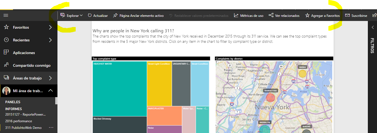Collapse Mi área de trabajo with the chevron
The width and height of the screenshot is (377, 133).
(50, 91)
